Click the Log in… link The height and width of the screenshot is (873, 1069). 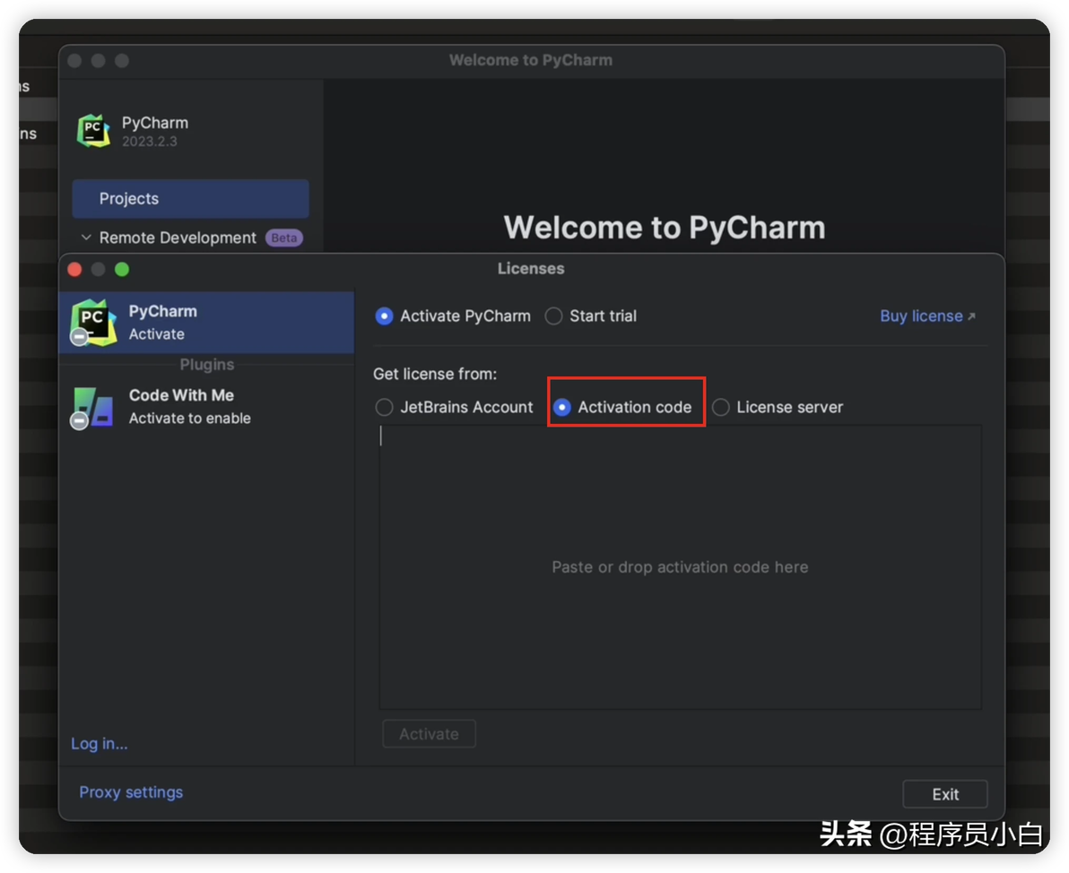click(100, 744)
